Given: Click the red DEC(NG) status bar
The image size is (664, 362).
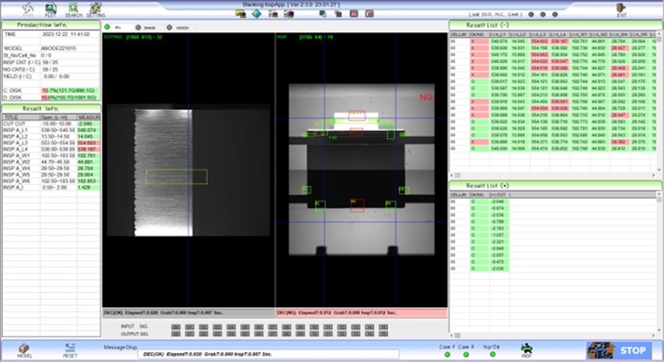Looking at the screenshot, I should tap(361, 313).
